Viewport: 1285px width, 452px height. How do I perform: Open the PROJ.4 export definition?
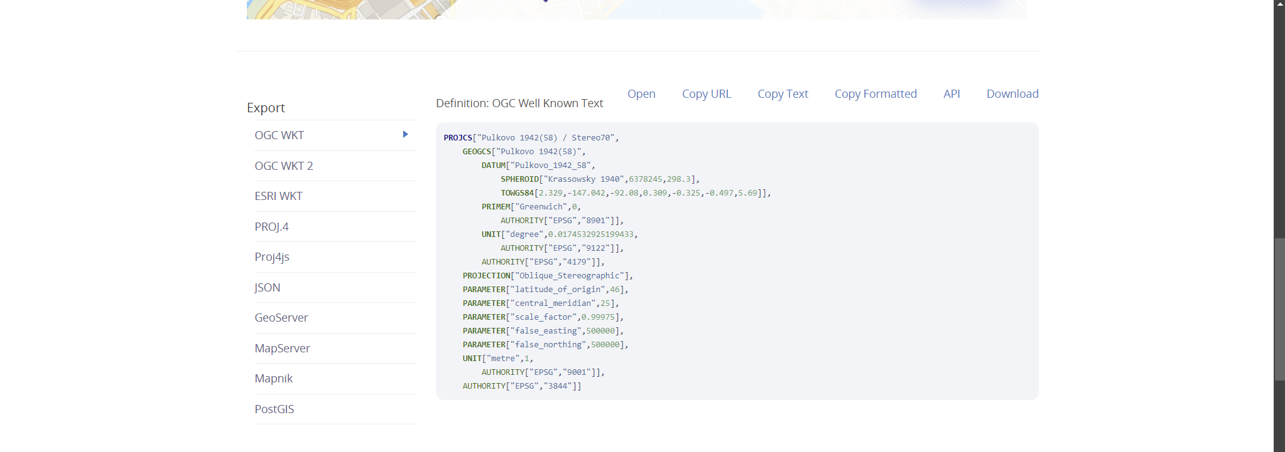[x=271, y=227]
